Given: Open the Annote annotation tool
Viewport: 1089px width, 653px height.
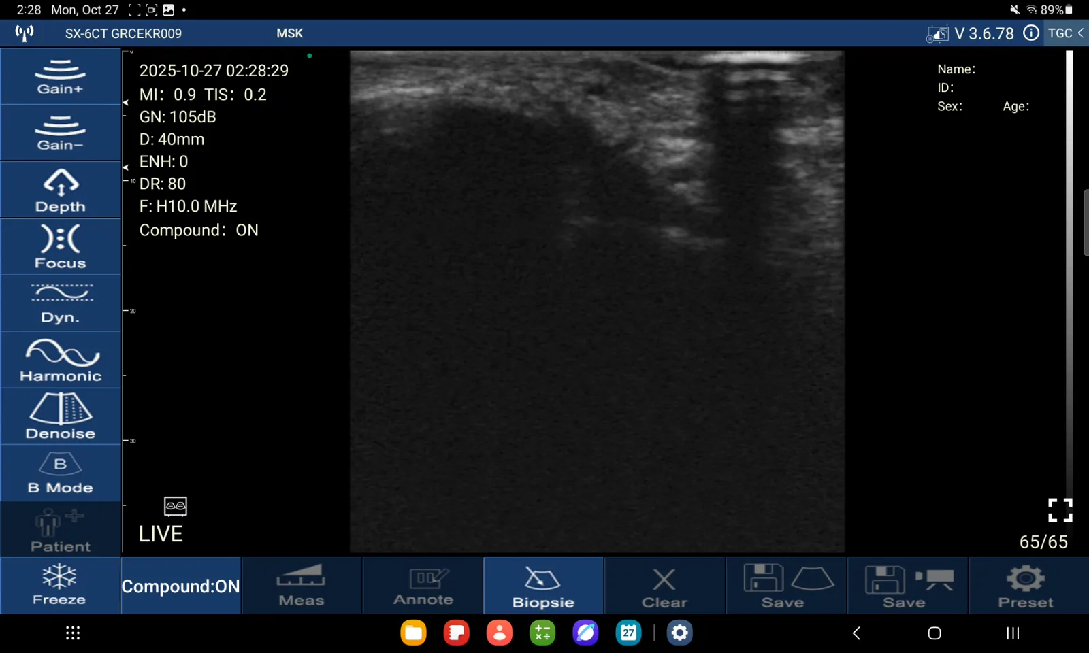Looking at the screenshot, I should click(423, 586).
